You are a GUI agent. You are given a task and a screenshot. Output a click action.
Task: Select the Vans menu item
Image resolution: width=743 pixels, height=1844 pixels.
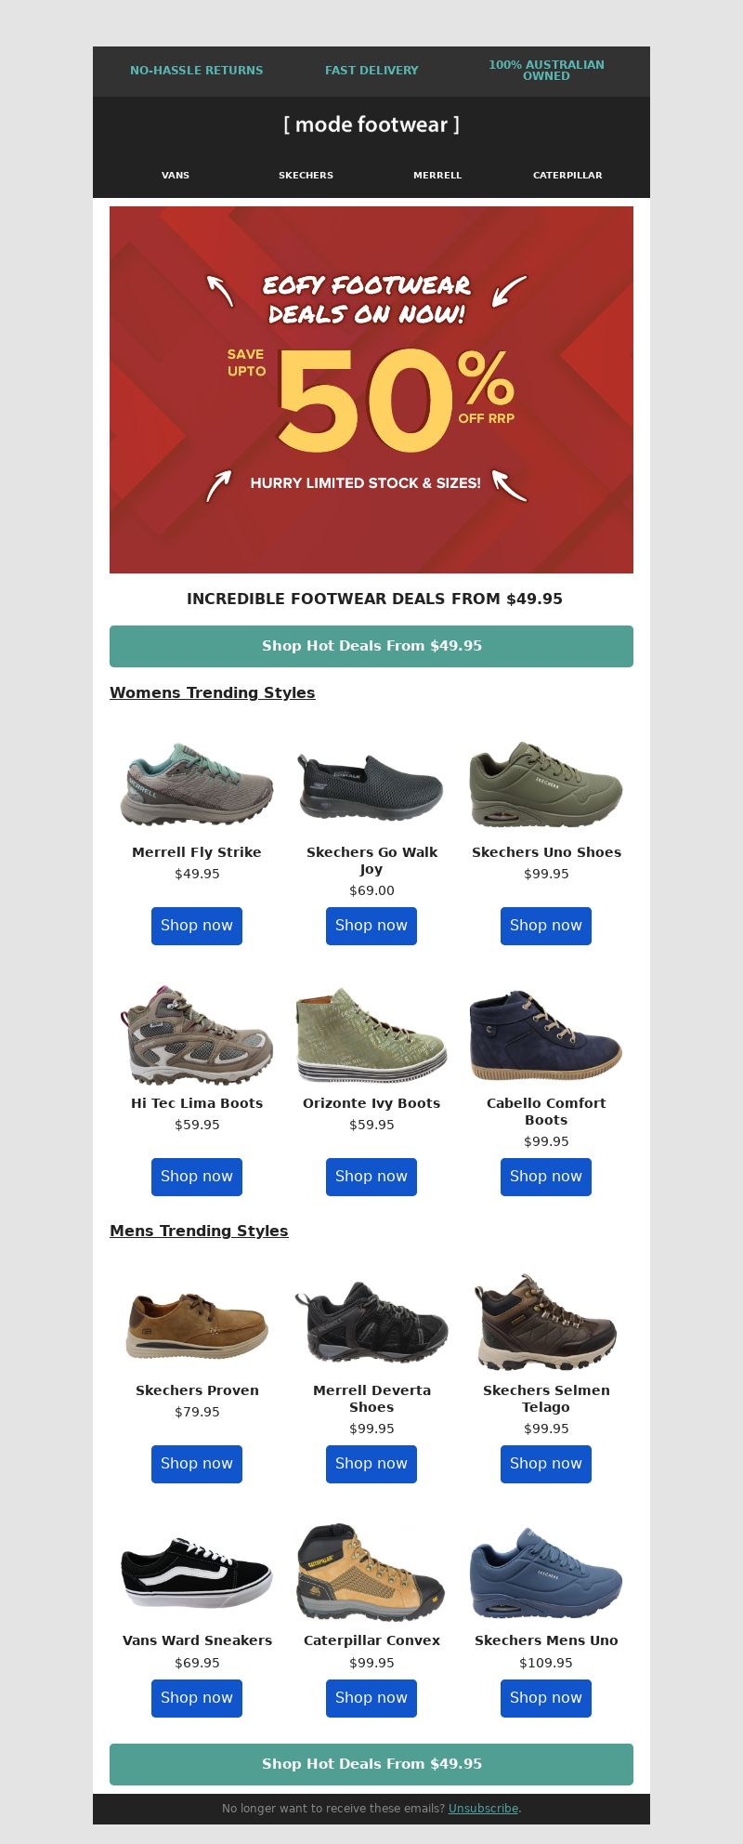[x=176, y=175]
